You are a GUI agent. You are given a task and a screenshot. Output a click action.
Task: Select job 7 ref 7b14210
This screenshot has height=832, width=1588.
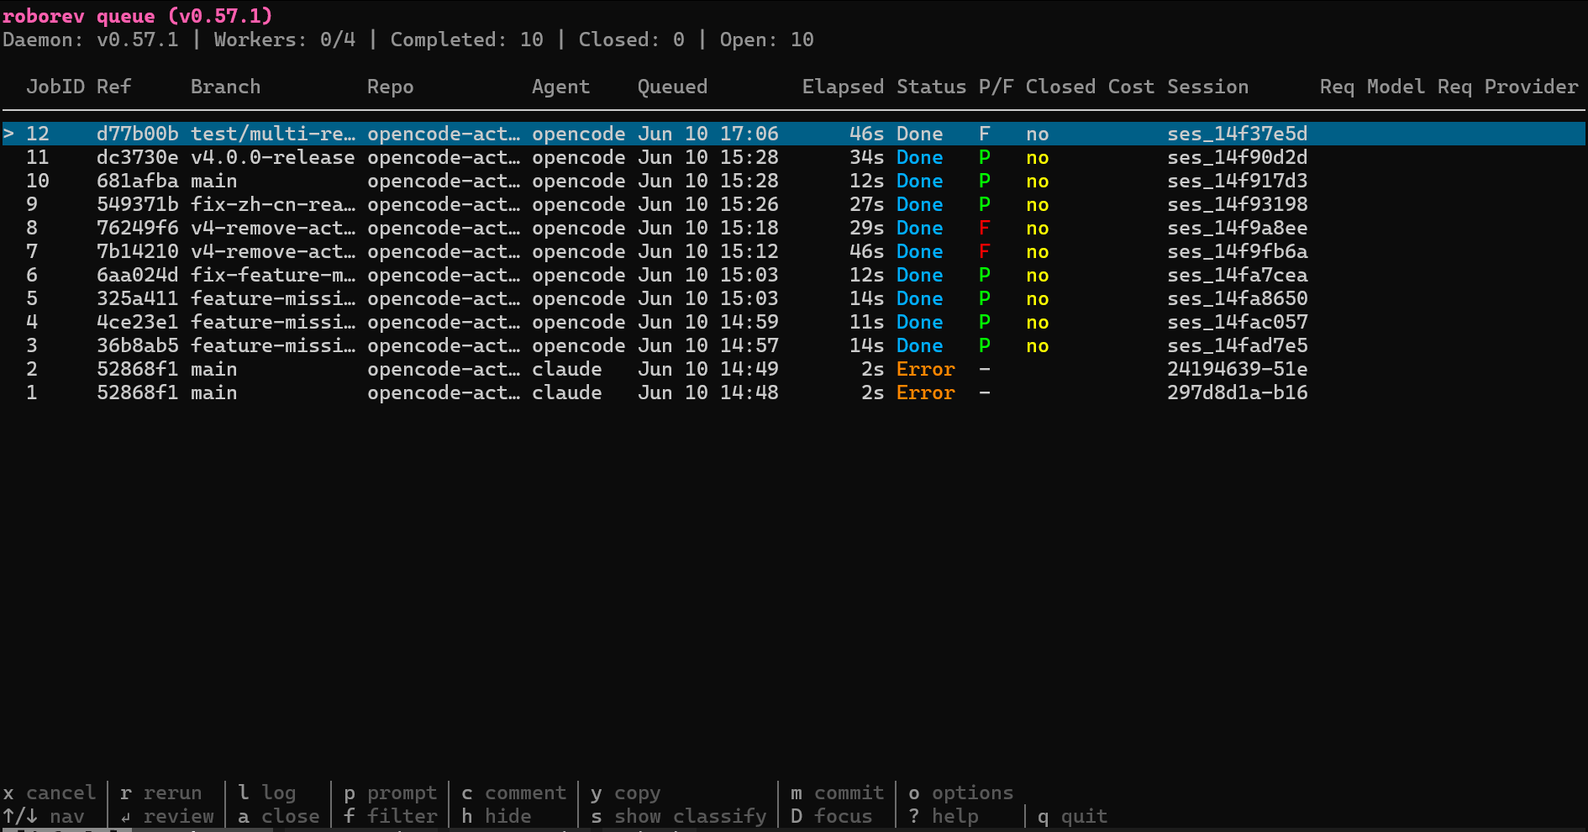137,251
